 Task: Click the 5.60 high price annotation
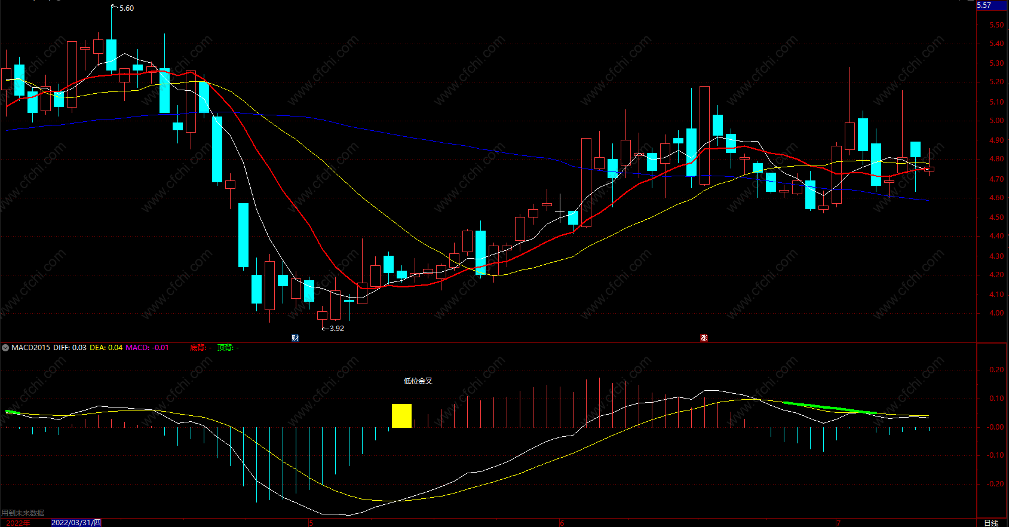point(126,8)
